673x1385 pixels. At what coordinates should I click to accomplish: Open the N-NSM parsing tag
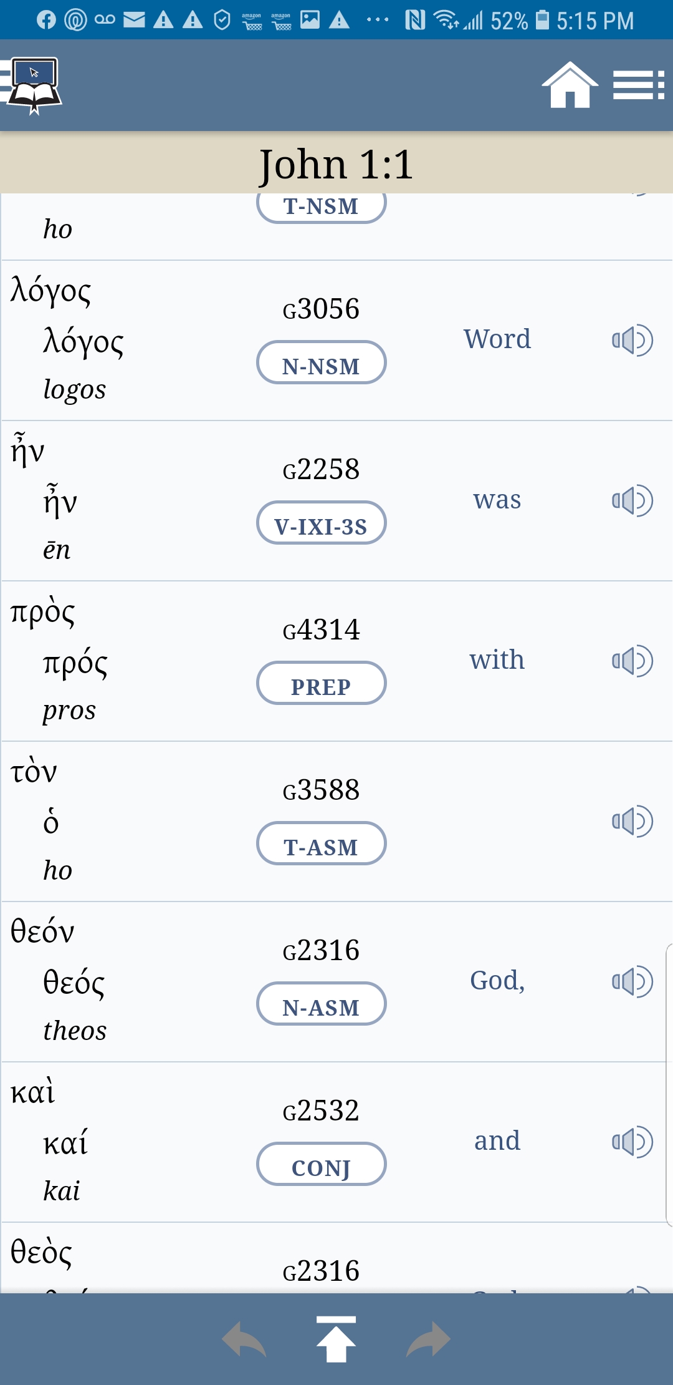(x=321, y=363)
